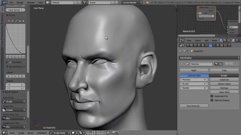Open the Sculpt menu

point(21,133)
